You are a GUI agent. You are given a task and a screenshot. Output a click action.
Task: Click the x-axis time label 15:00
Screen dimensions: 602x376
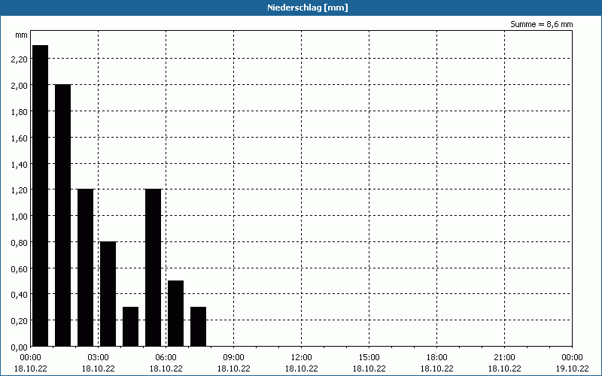pyautogui.click(x=369, y=358)
